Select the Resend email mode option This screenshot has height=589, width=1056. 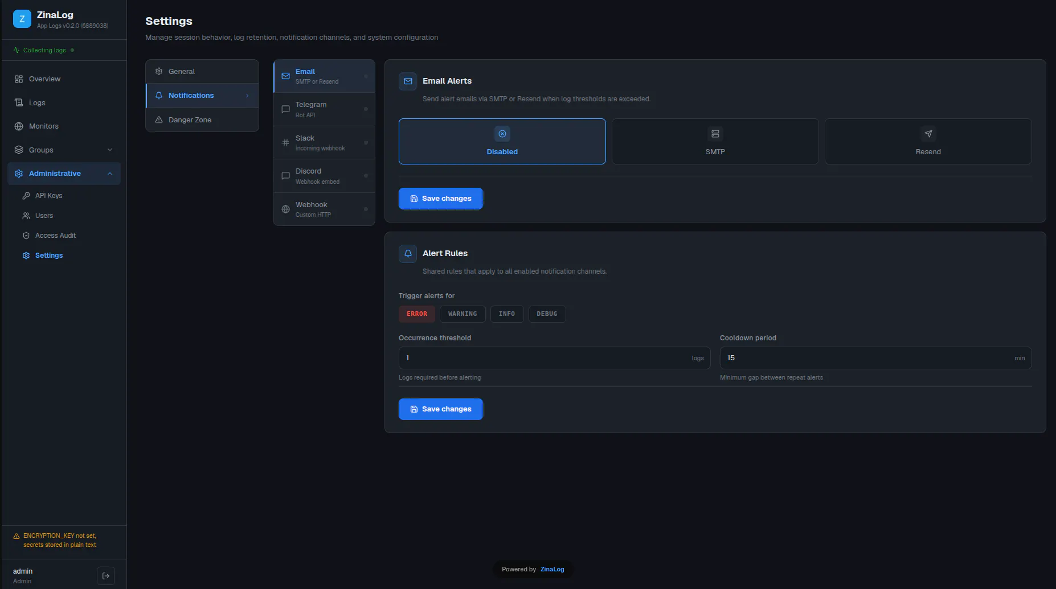928,141
